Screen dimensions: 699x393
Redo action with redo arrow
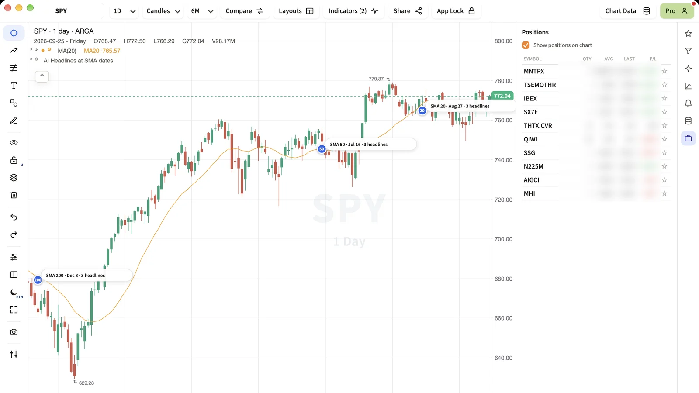point(14,235)
